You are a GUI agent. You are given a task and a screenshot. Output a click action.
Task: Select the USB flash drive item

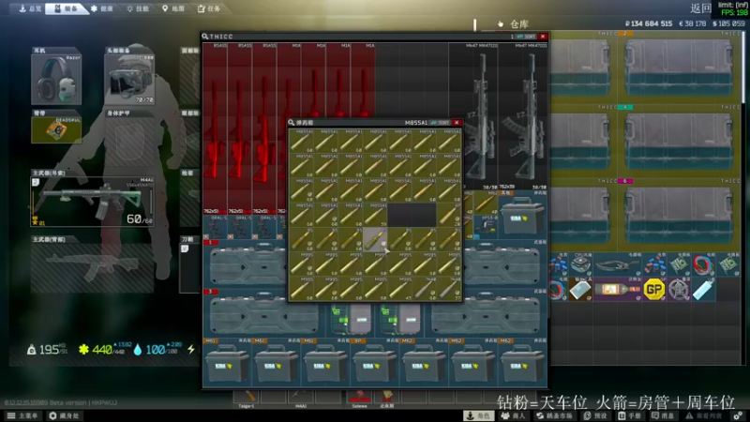(704, 290)
